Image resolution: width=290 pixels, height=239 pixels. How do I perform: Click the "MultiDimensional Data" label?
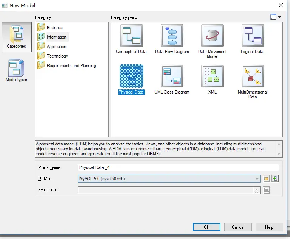253,94
